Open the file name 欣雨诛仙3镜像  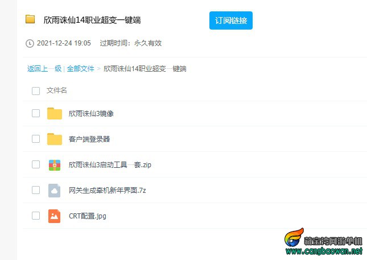91,114
